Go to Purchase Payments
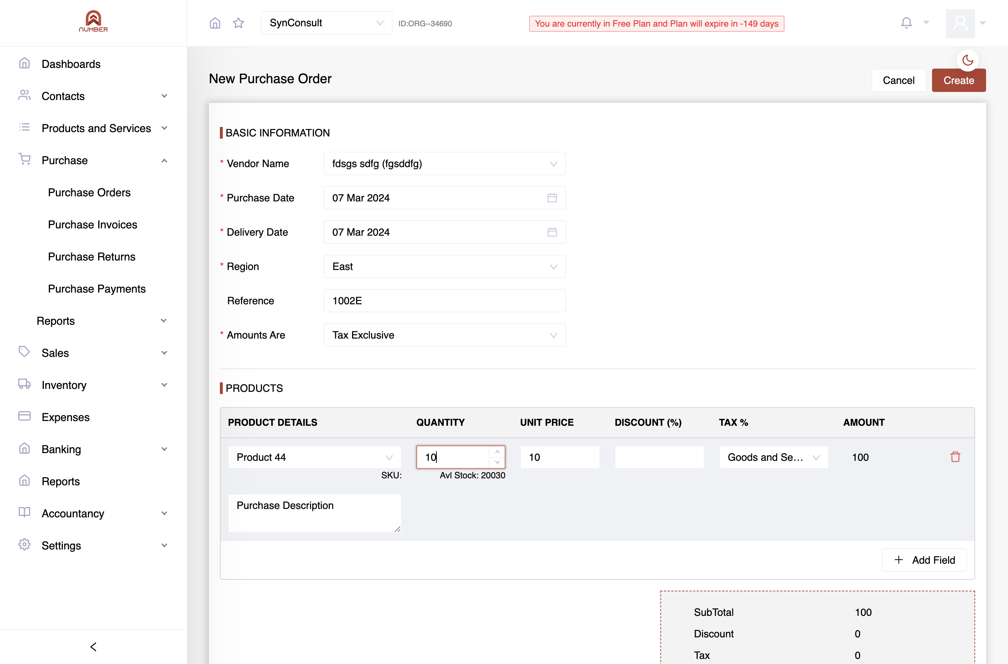This screenshot has height=664, width=1008. [97, 289]
